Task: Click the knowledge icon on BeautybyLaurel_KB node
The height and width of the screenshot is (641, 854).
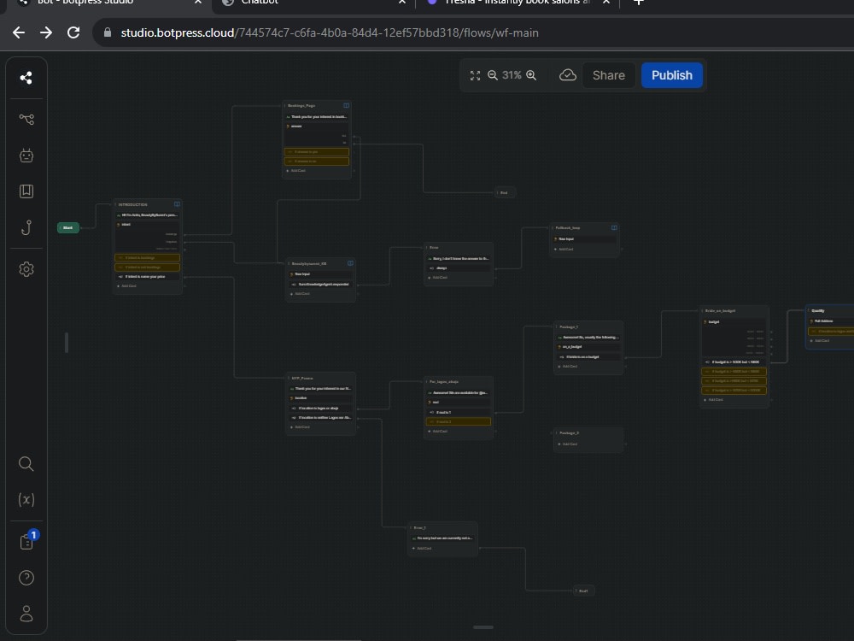Action: (x=350, y=263)
